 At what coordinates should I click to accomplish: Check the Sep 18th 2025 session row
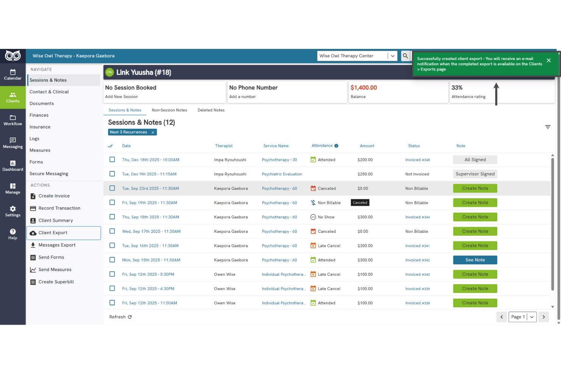pyautogui.click(x=112, y=217)
